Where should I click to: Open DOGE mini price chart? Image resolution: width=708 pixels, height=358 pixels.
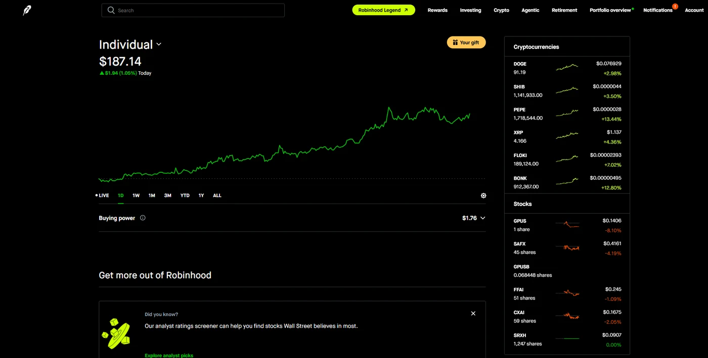click(x=567, y=67)
